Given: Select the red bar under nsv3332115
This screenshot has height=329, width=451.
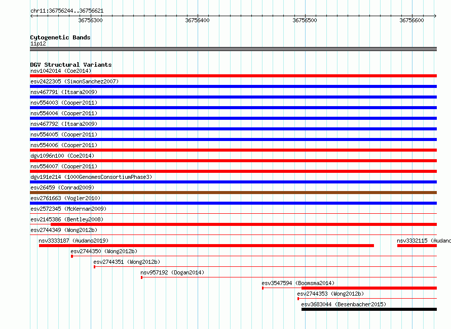Looking at the screenshot, I should [x=417, y=246].
